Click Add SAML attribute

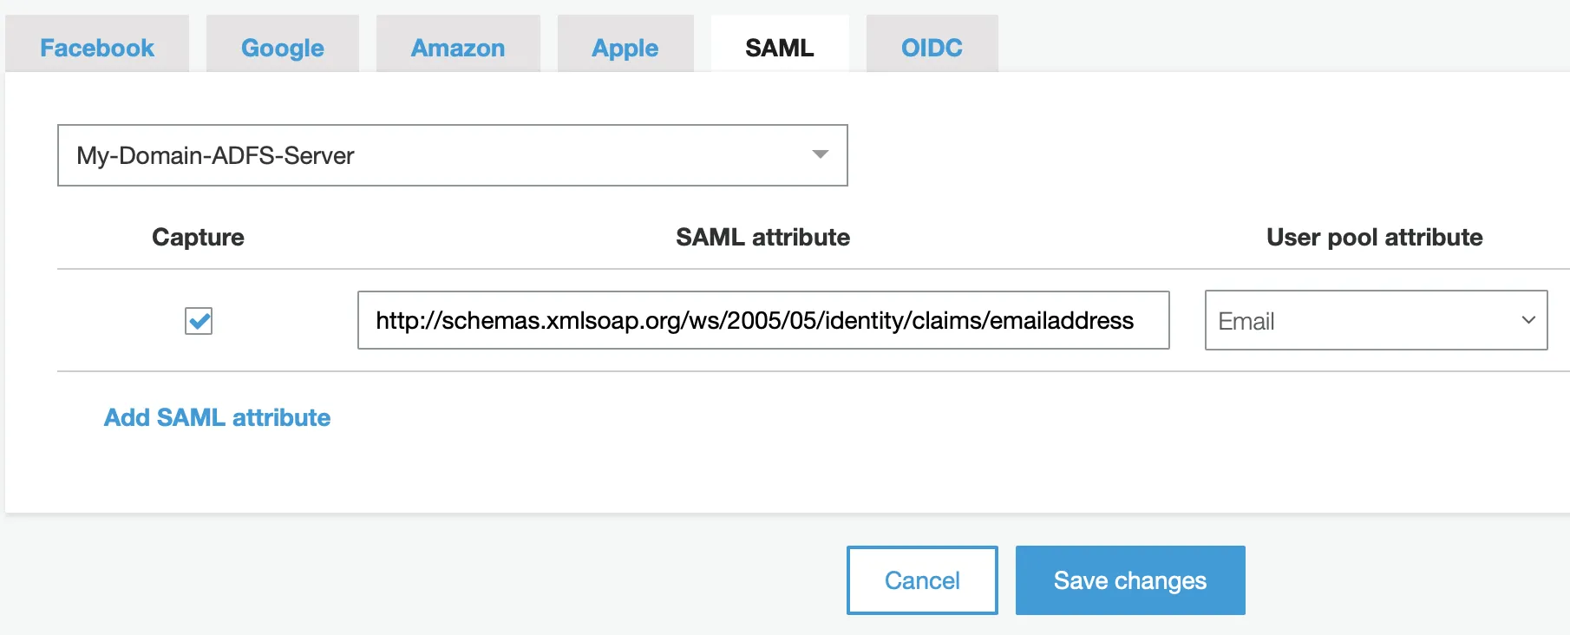[216, 417]
